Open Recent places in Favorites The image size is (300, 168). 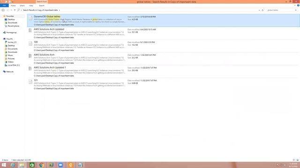(14, 26)
